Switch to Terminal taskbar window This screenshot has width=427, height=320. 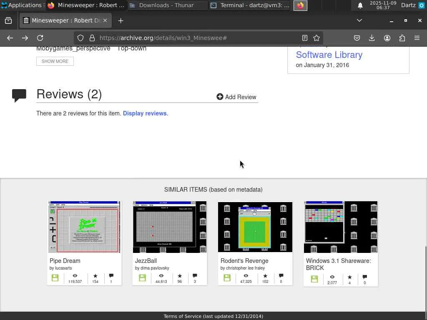250,5
